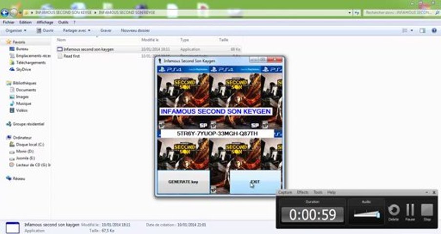Image resolution: width=441 pixels, height=234 pixels.
Task: Click the Graver toolbar button
Action: 106,30
